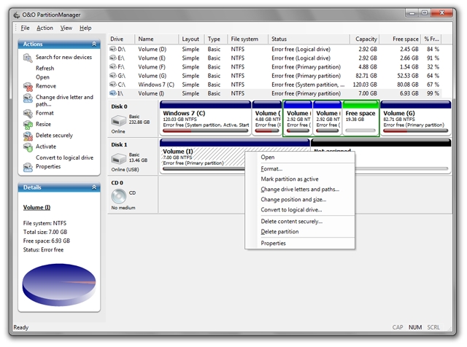Image resolution: width=467 pixels, height=347 pixels.
Task: Select the green Free space block
Action: pos(360,119)
